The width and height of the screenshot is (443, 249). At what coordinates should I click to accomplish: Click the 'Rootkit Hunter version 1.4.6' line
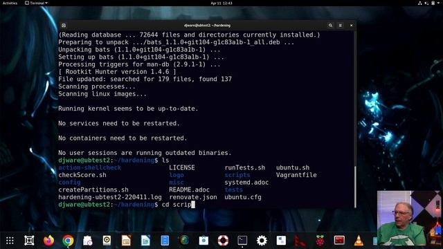tap(117, 72)
